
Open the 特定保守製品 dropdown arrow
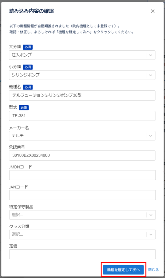151,215
